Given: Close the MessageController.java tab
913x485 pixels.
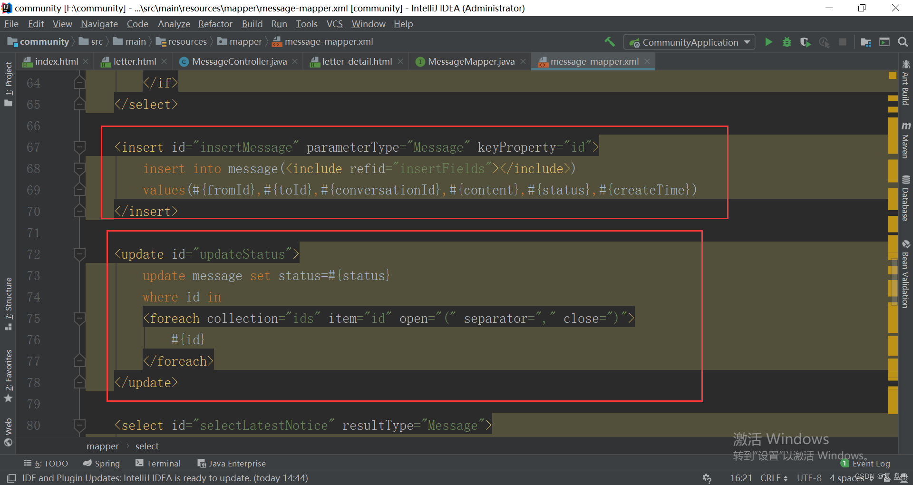Looking at the screenshot, I should pos(295,61).
